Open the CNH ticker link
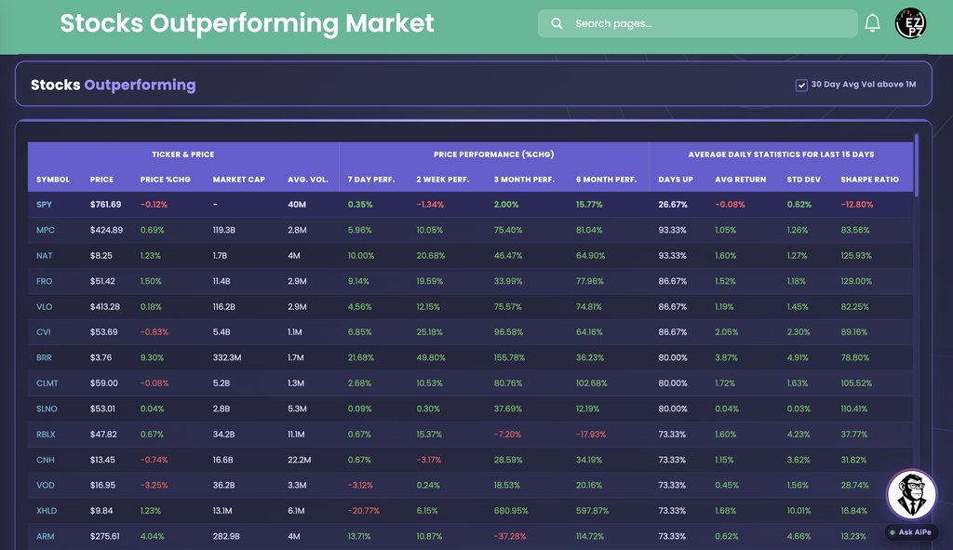The height and width of the screenshot is (550, 953). (x=45, y=460)
